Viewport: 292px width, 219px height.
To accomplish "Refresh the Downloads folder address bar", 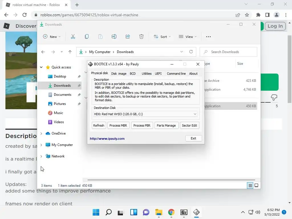I will pos(191,52).
